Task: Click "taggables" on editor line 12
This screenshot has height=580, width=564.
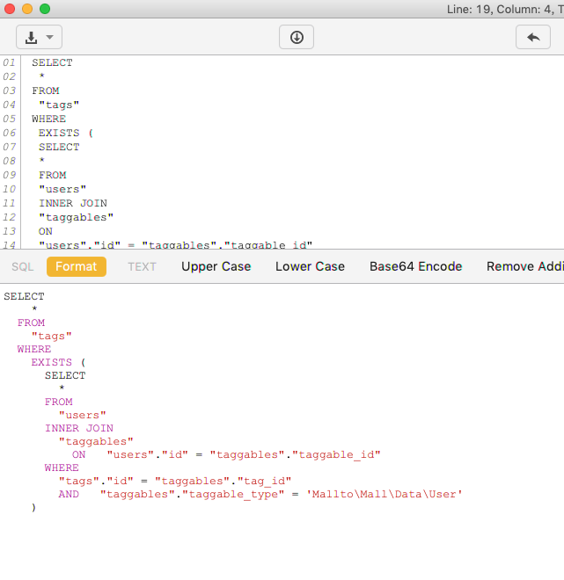Action: 77,218
